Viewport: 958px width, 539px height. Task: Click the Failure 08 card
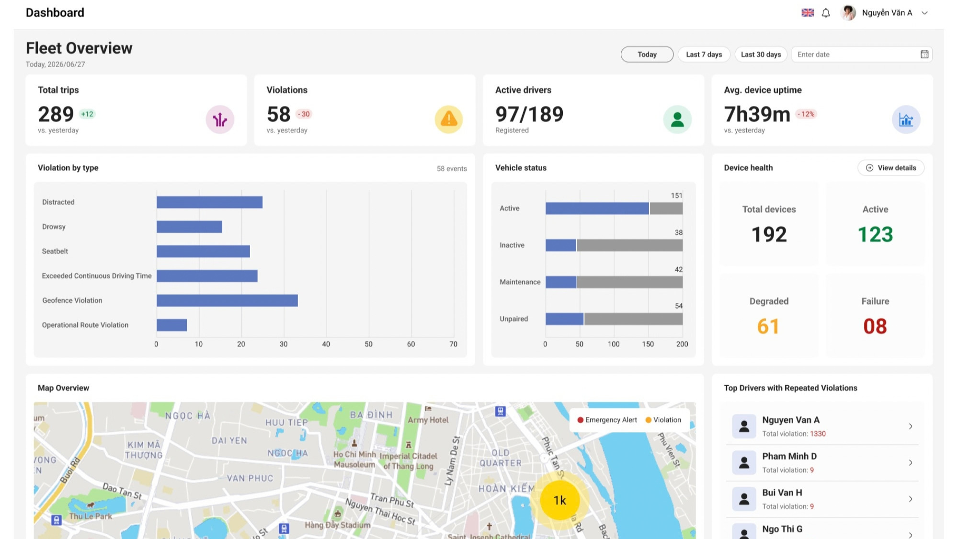875,316
